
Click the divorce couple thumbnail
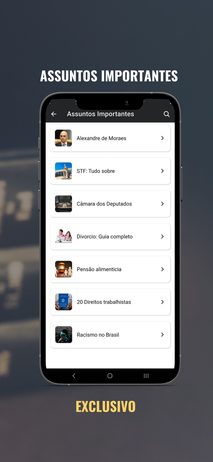pos(64,237)
